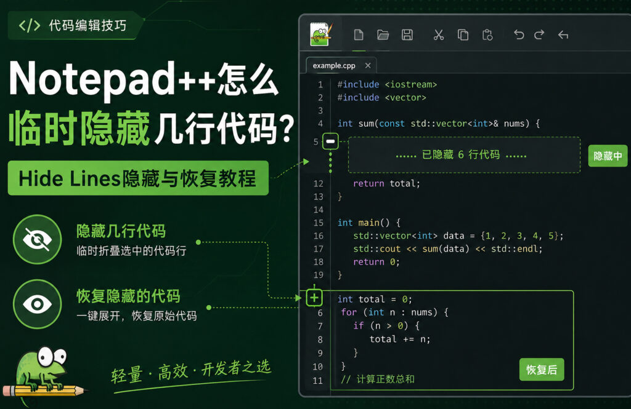Click the Hide Lines隐藏与恢复教程 banner

point(138,178)
